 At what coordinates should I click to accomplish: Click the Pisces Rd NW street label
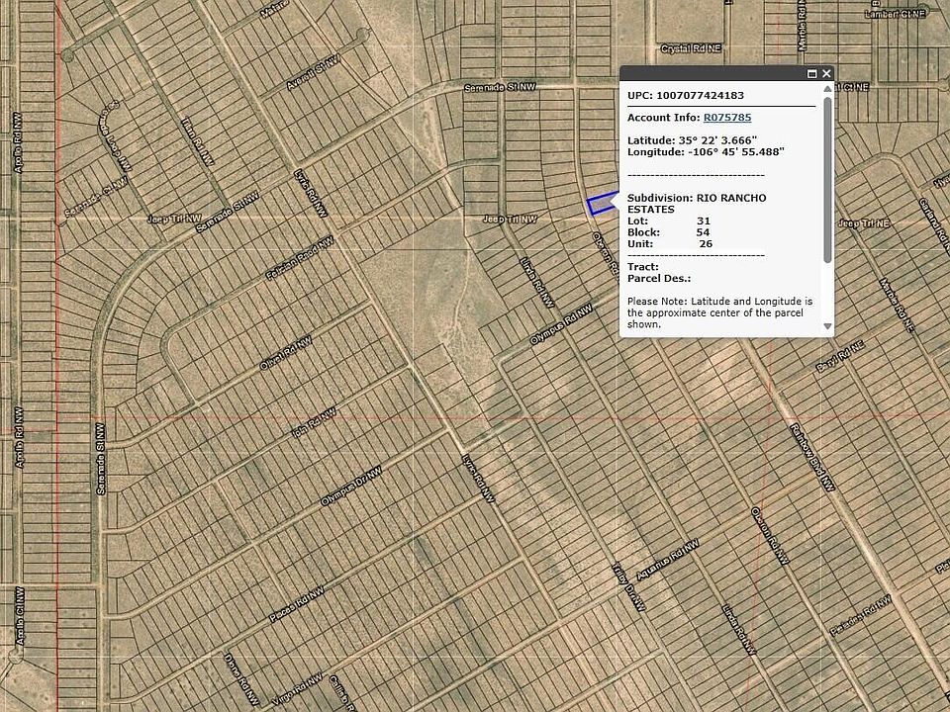296,603
